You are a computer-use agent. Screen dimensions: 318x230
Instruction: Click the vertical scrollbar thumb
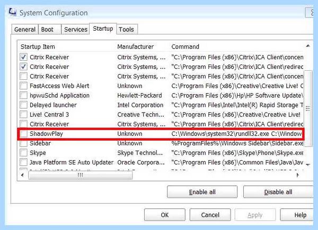[x=308, y=108]
